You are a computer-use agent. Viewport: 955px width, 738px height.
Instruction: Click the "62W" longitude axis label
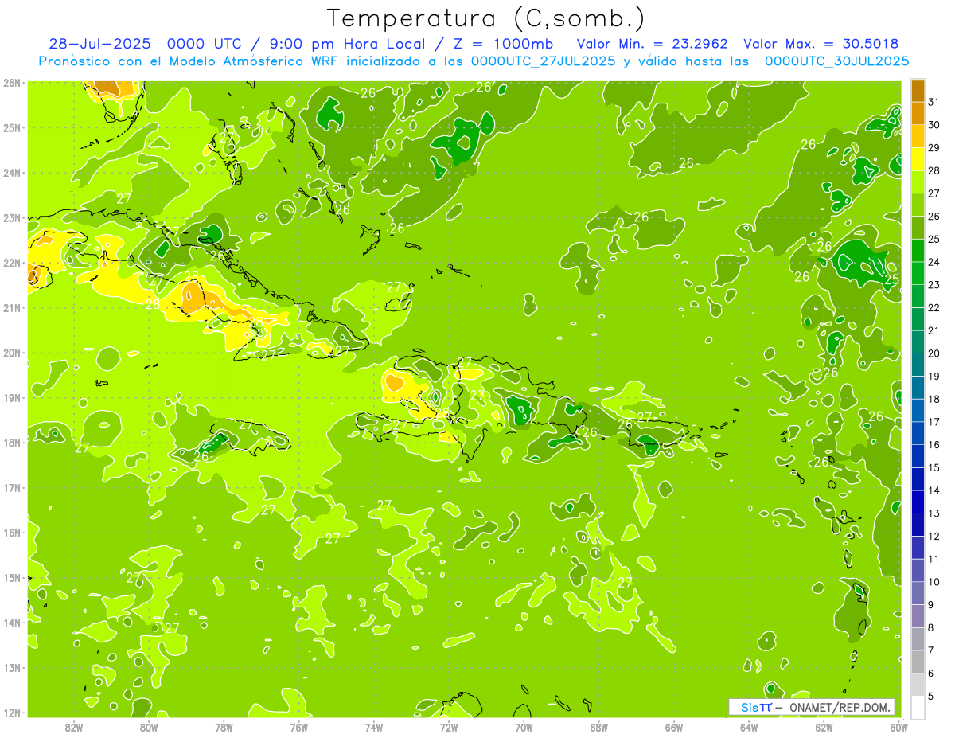(824, 727)
